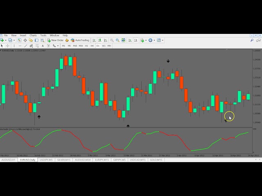Click the zoom out magnifier icon
This screenshot has height=196, width=262.
pyautogui.click(x=117, y=40)
